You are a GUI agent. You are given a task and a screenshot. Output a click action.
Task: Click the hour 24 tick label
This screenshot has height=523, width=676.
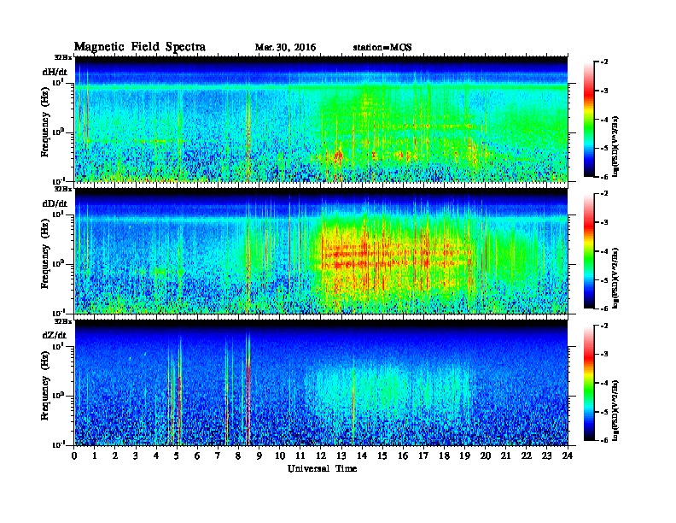click(x=568, y=456)
